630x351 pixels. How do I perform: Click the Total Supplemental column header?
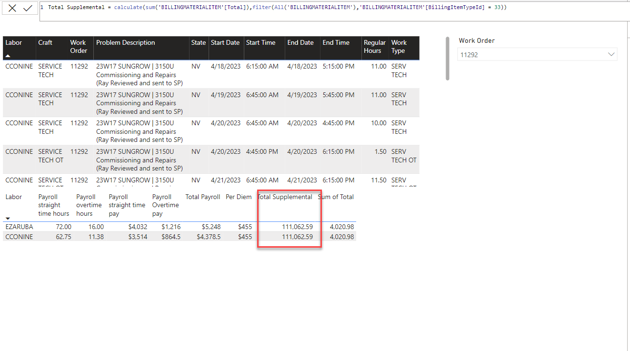tap(285, 197)
